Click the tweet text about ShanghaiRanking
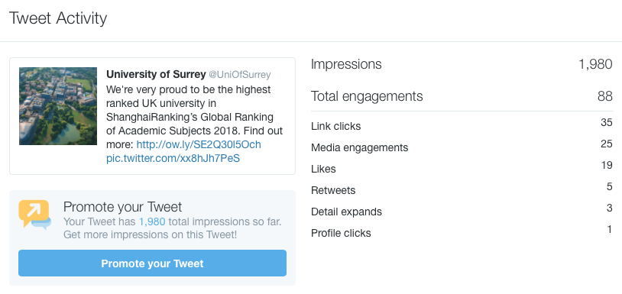The image size is (622, 294). (x=194, y=117)
